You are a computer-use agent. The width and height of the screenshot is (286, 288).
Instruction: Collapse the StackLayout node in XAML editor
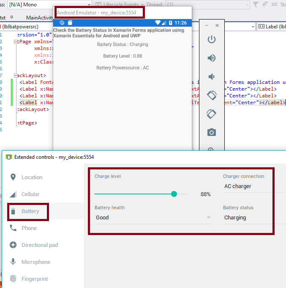click(x=16, y=76)
